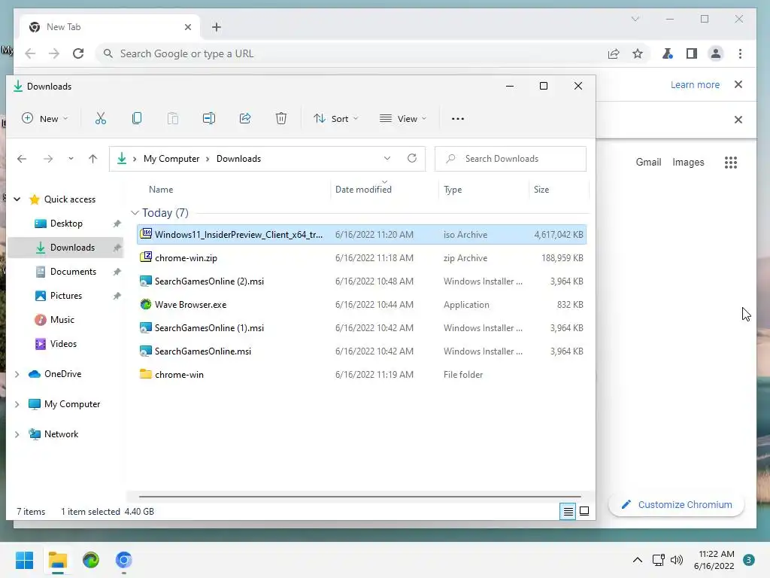Image resolution: width=770 pixels, height=578 pixels.
Task: Click File Explorer on the taskbar
Action: (x=58, y=560)
